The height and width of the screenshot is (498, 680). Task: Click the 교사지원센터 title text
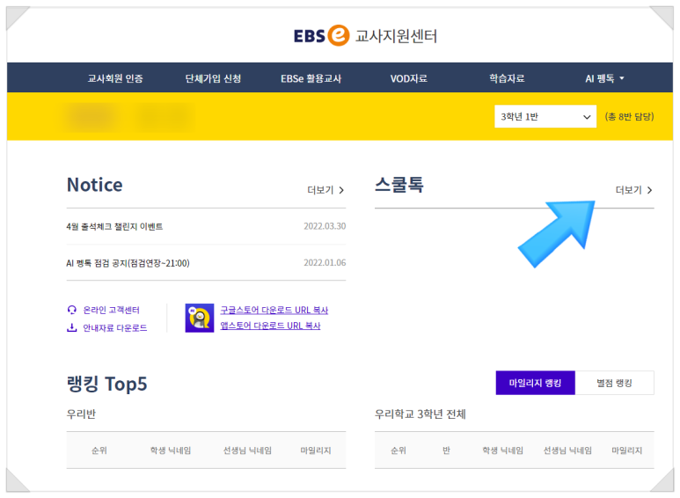pos(397,36)
